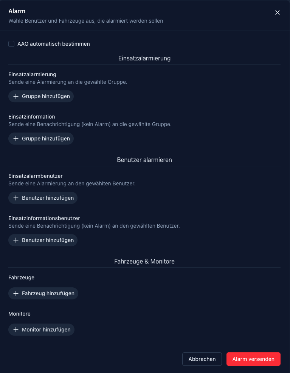The image size is (290, 373).
Task: Click the plus icon beside Monitor hinzufügen
Action: click(x=16, y=330)
